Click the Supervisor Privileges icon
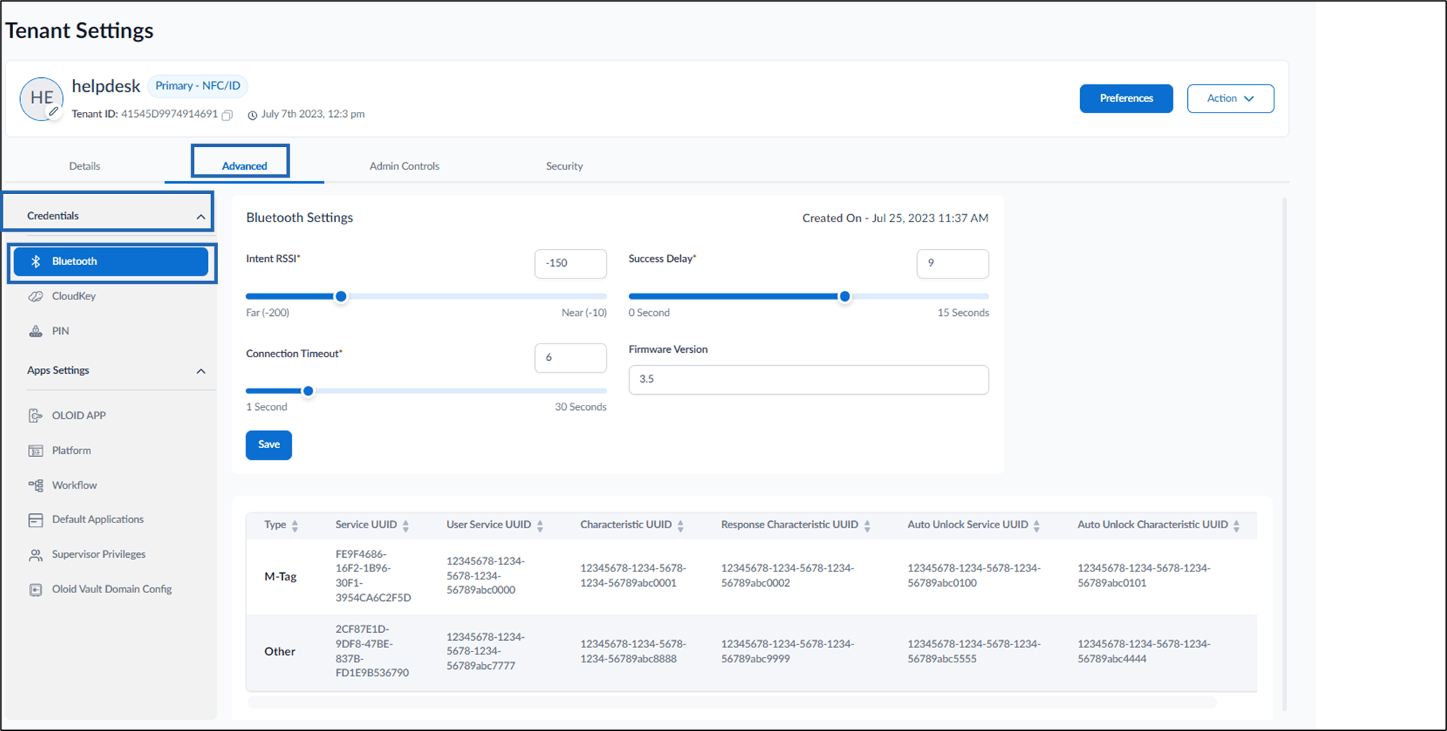1447x731 pixels. 35,555
